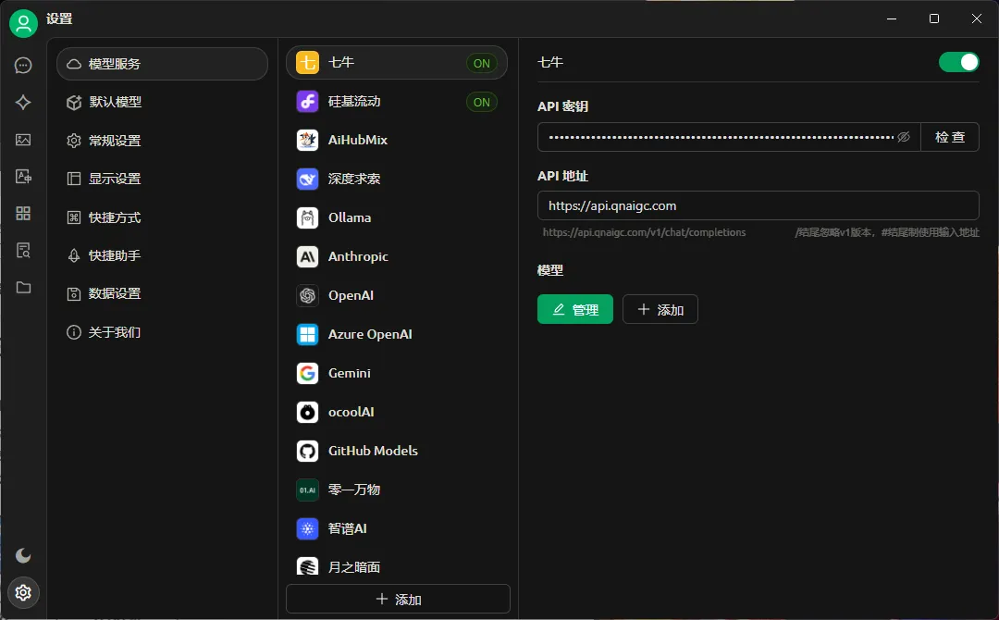The image size is (999, 620).
Task: Choose the AiHubMix provider
Action: [x=397, y=140]
